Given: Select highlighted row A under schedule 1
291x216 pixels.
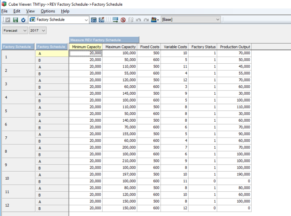Looking at the screenshot, I should point(52,54).
